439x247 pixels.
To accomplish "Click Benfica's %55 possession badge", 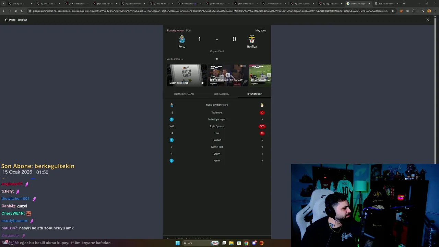I will [x=262, y=126].
